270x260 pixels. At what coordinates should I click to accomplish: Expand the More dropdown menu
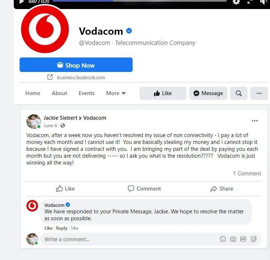click(116, 93)
